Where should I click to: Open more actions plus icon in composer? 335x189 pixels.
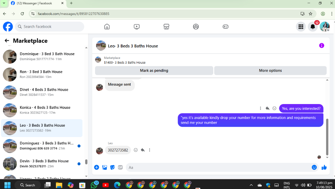point(97,167)
